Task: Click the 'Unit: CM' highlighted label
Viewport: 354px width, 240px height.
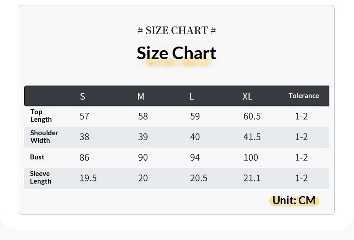Action: tap(294, 200)
